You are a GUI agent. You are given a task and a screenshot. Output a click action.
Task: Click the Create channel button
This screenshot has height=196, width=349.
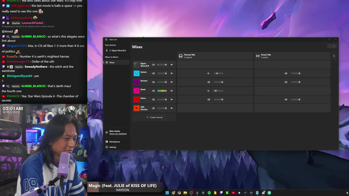tap(154, 117)
